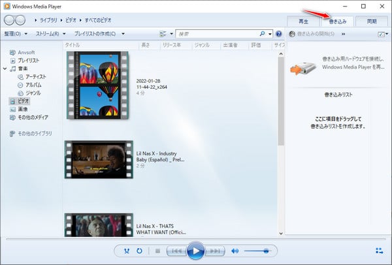
Task: Expand the playlist creation dropdown arrow
Action: 123,34
